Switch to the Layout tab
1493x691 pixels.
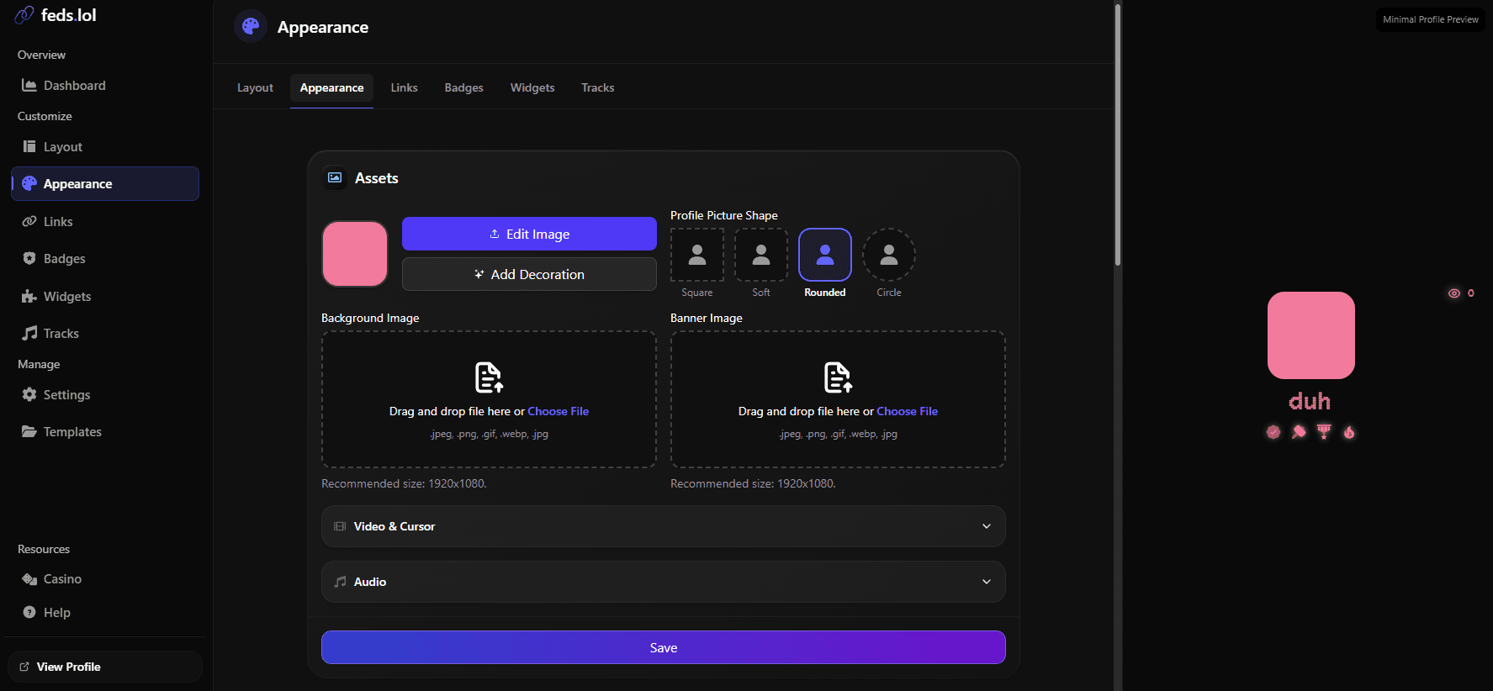tap(255, 87)
